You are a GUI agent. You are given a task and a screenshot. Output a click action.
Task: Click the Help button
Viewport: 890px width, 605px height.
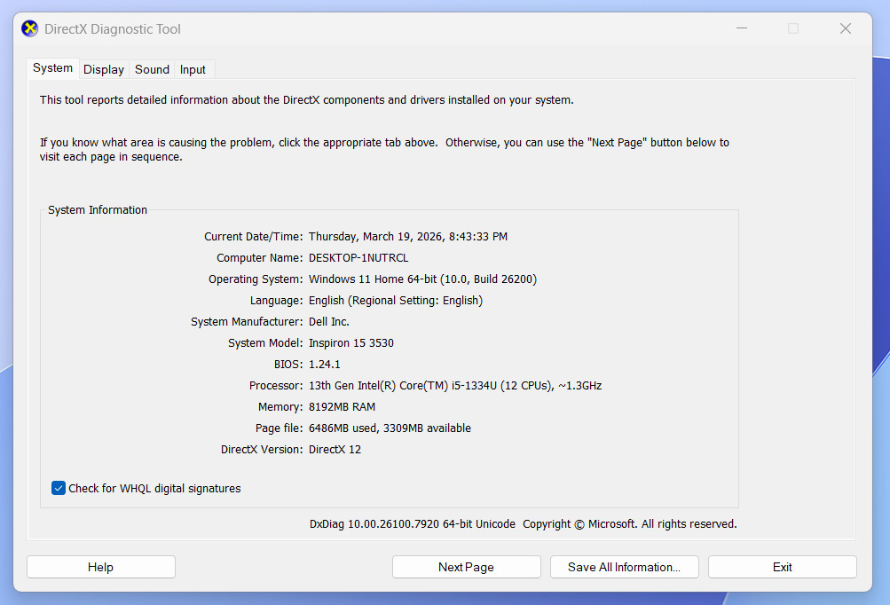click(101, 567)
